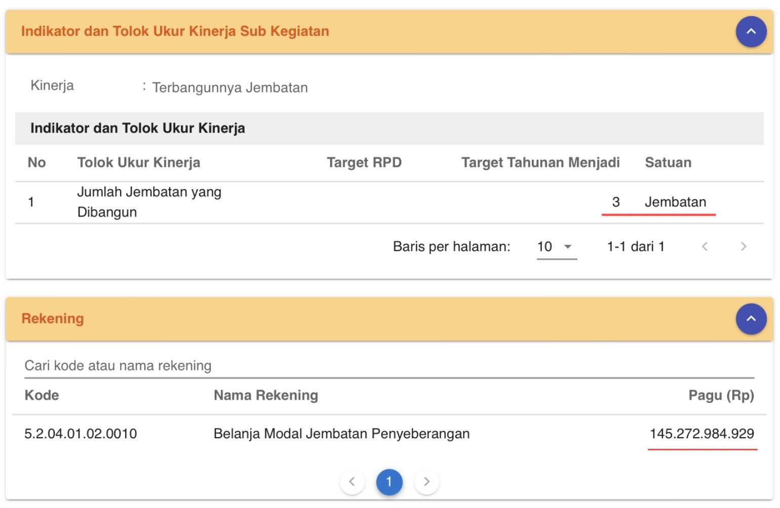Go to previous page of indicator table
The image size is (780, 508).
pos(705,247)
